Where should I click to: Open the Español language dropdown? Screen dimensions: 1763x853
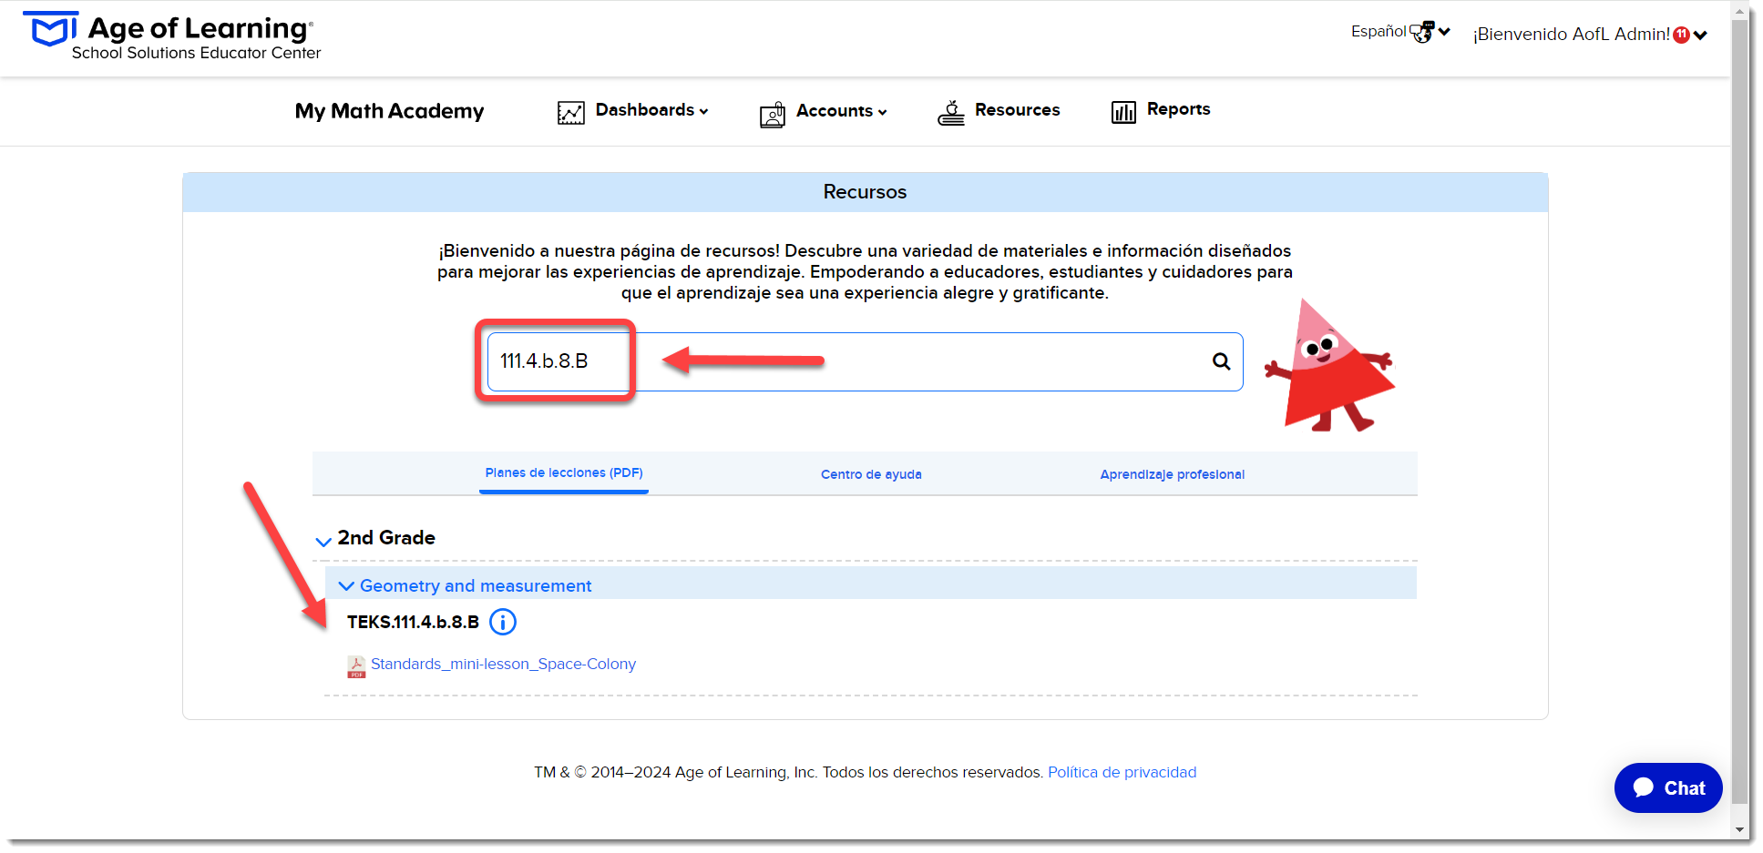(x=1400, y=32)
